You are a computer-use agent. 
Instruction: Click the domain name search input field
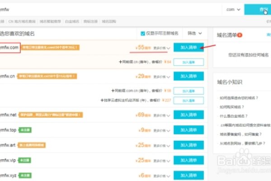coord(113,9)
